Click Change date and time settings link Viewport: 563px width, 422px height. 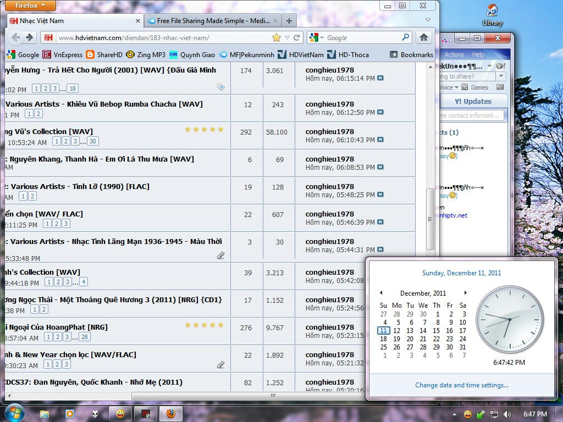point(462,385)
